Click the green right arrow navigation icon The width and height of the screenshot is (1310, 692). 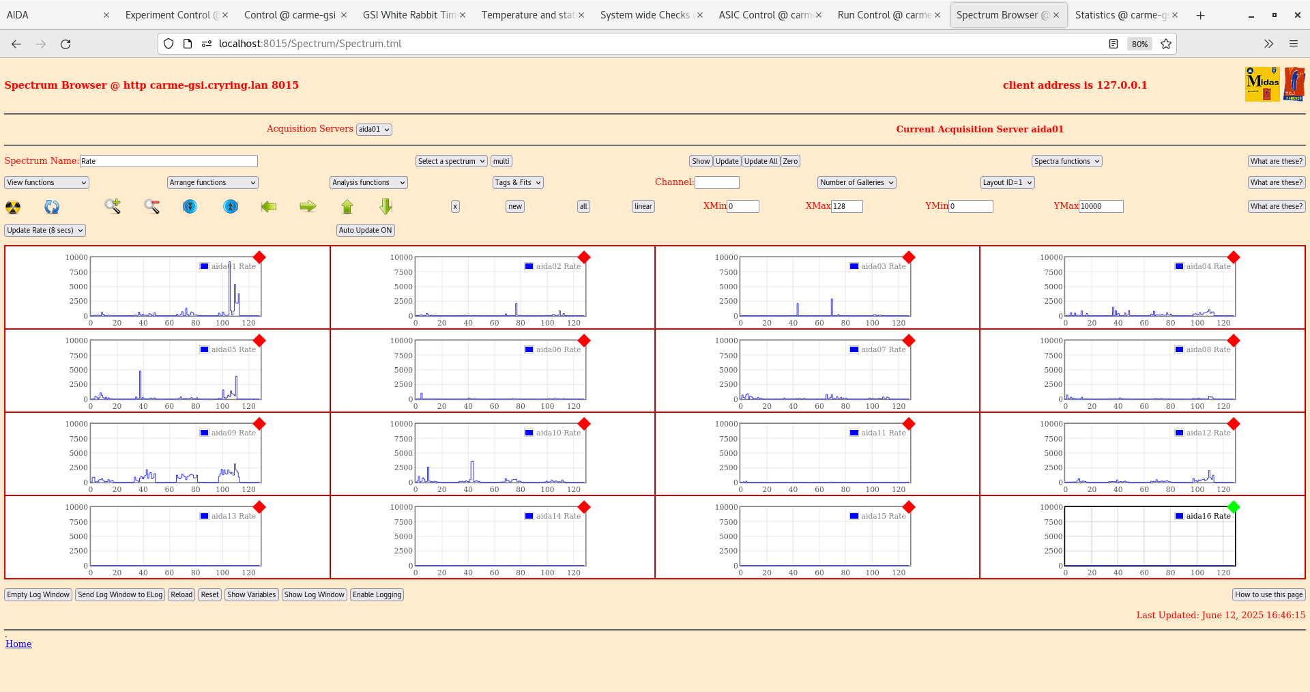[x=307, y=207]
